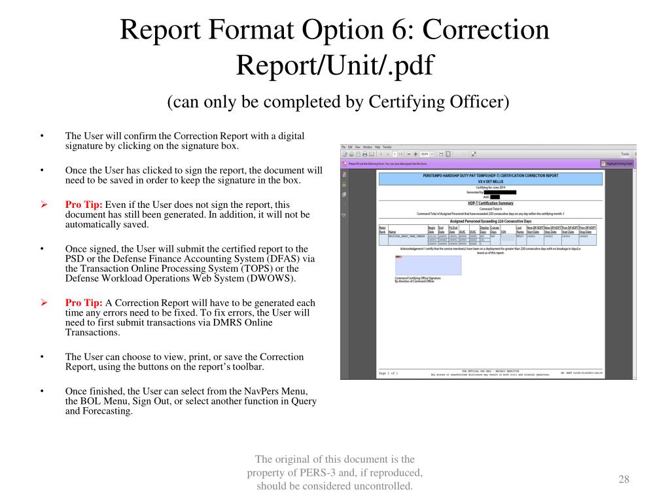Click the vertical scrollbar of PDF viewer
The height and width of the screenshot is (502, 670).
(x=635, y=273)
